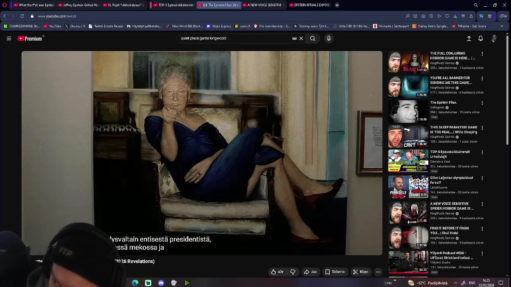The width and height of the screenshot is (511, 287).
Task: Switch to 'EPSTEIN RITUALS EXPOSED' tab
Action: coord(310,5)
